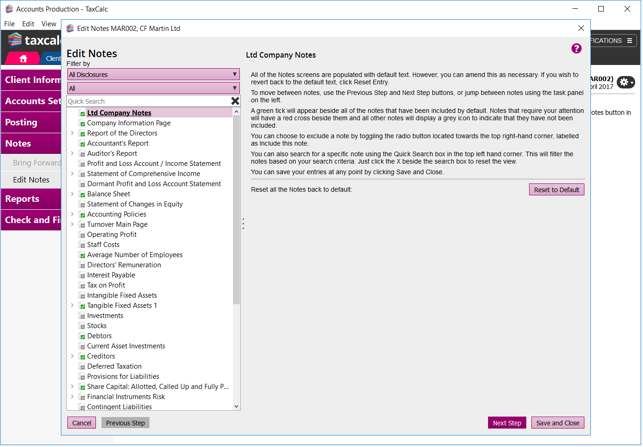Click the purple help question mark icon
The image size is (643, 447).
(x=576, y=48)
